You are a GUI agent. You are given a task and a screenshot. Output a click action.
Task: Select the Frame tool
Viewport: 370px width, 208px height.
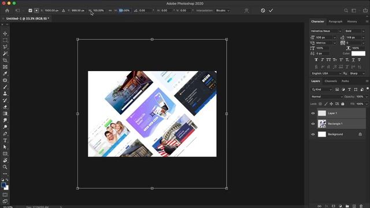click(x=5, y=67)
